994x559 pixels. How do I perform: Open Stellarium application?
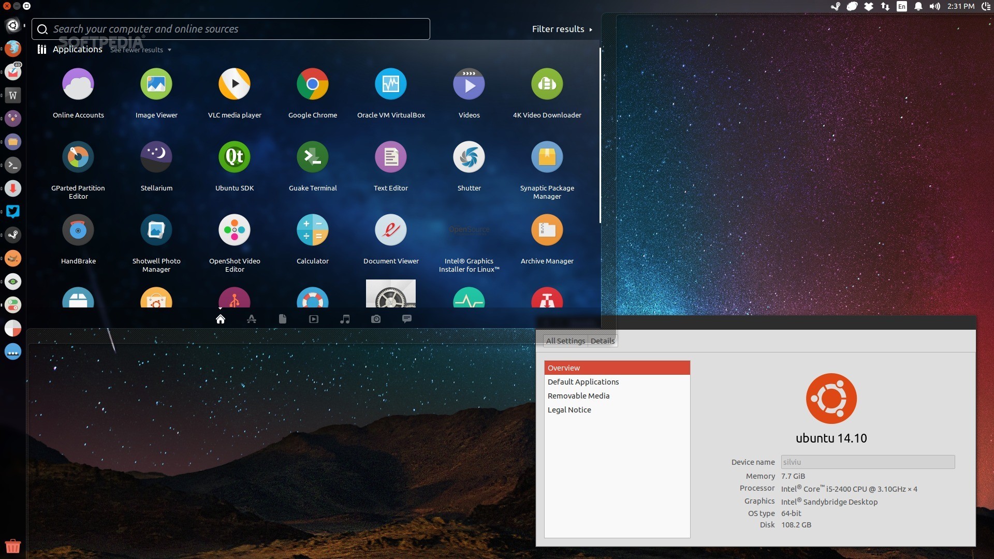pos(156,157)
